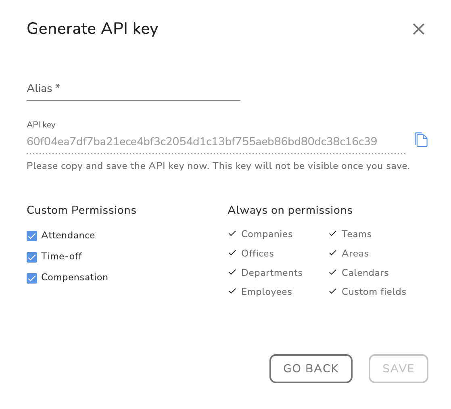
Task: Click the Custom Permissions heading
Action: [x=81, y=210]
